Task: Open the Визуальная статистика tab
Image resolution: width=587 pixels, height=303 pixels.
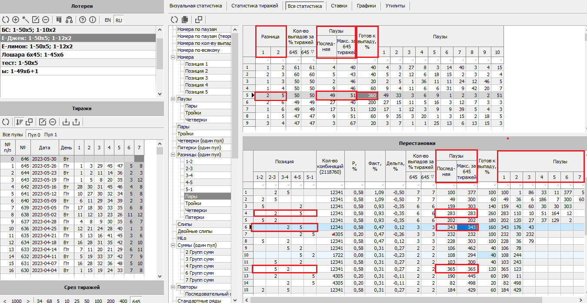Action: (x=196, y=6)
